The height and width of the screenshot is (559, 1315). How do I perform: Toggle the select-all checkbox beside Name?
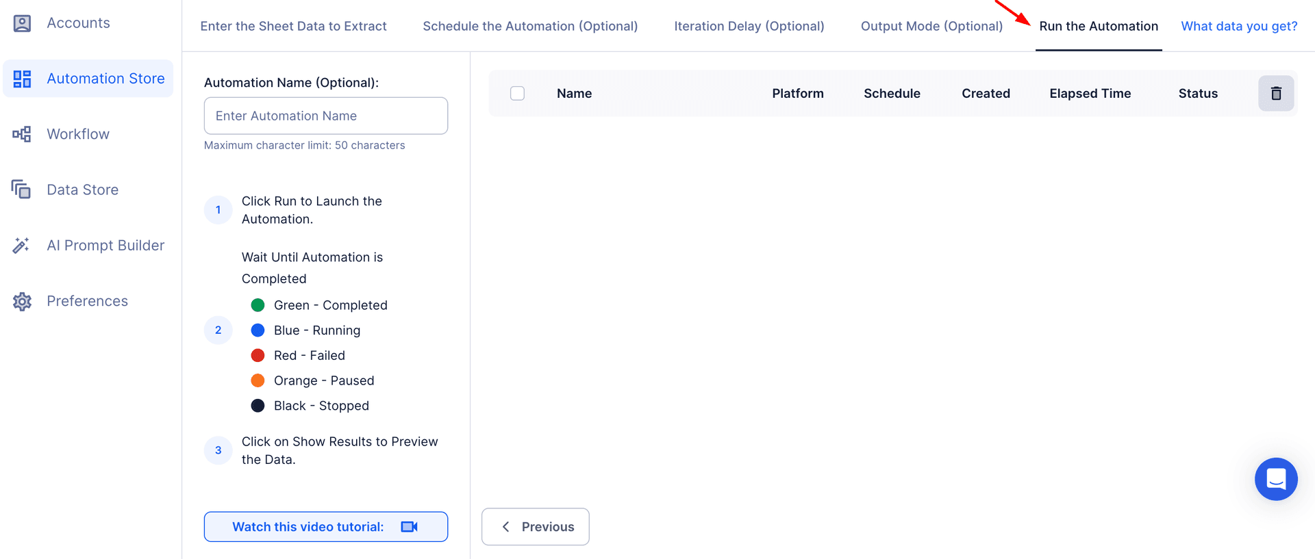tap(517, 94)
